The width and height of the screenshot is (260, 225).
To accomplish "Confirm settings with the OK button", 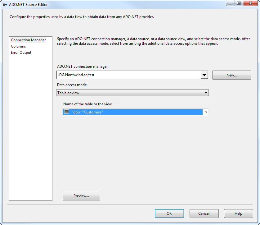I will 169,214.
